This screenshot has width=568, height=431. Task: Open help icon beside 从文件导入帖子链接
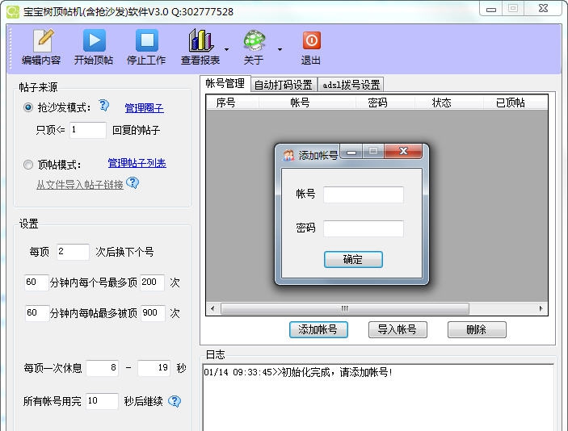(133, 182)
